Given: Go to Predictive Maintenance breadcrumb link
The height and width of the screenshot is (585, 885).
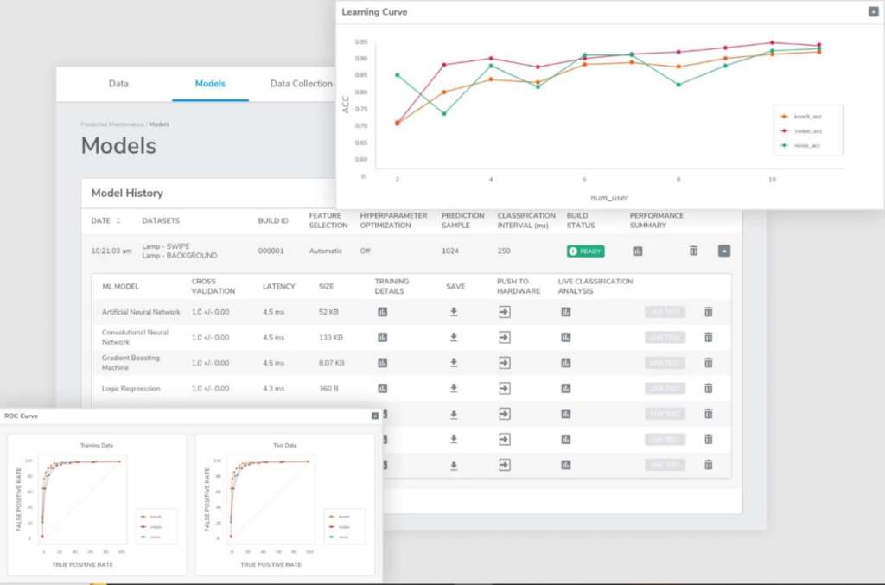Looking at the screenshot, I should click(x=112, y=124).
